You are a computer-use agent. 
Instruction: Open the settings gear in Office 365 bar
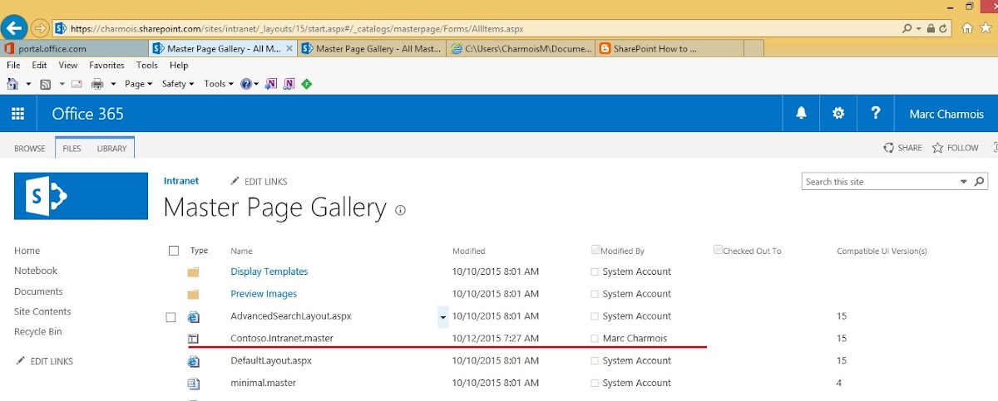coord(838,114)
